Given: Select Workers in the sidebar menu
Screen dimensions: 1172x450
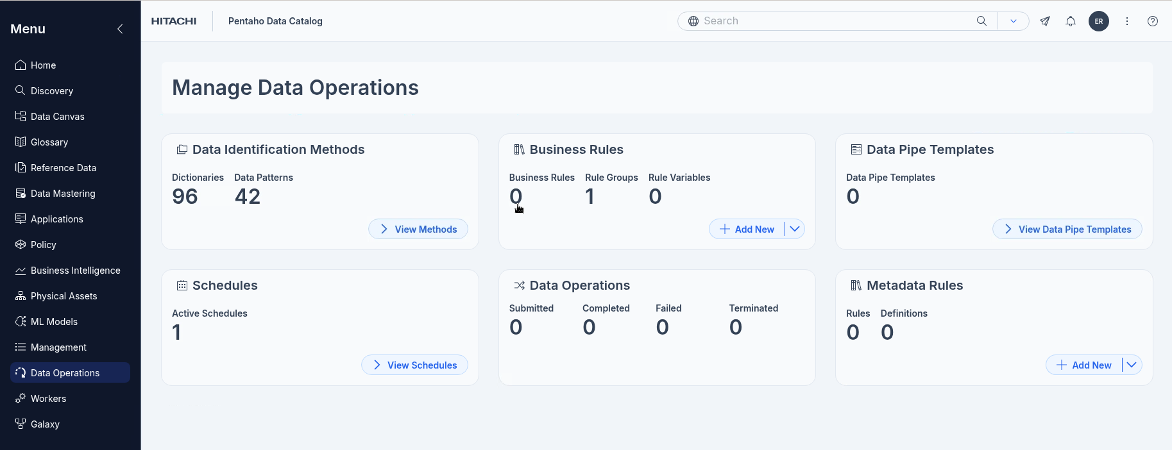Looking at the screenshot, I should click(x=48, y=399).
